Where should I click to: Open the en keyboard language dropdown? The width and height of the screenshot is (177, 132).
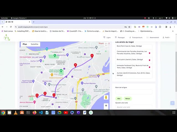click(161, 18)
